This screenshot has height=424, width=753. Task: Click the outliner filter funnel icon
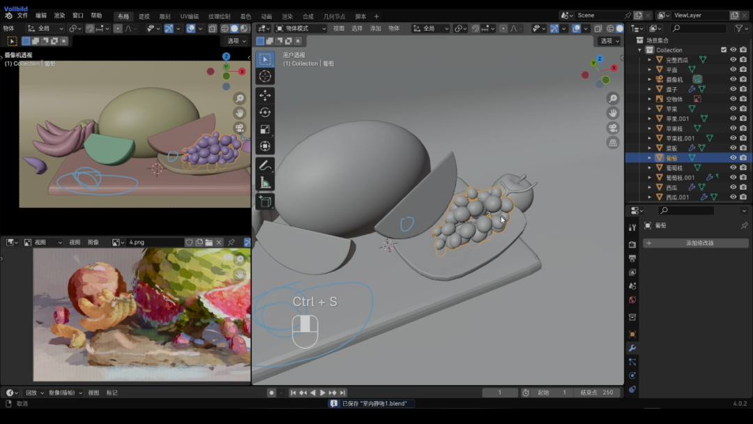(x=739, y=29)
